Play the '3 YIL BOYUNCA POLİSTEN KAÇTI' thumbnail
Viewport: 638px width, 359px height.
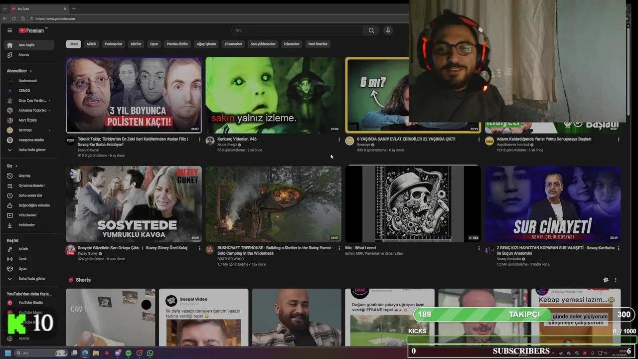[134, 95]
